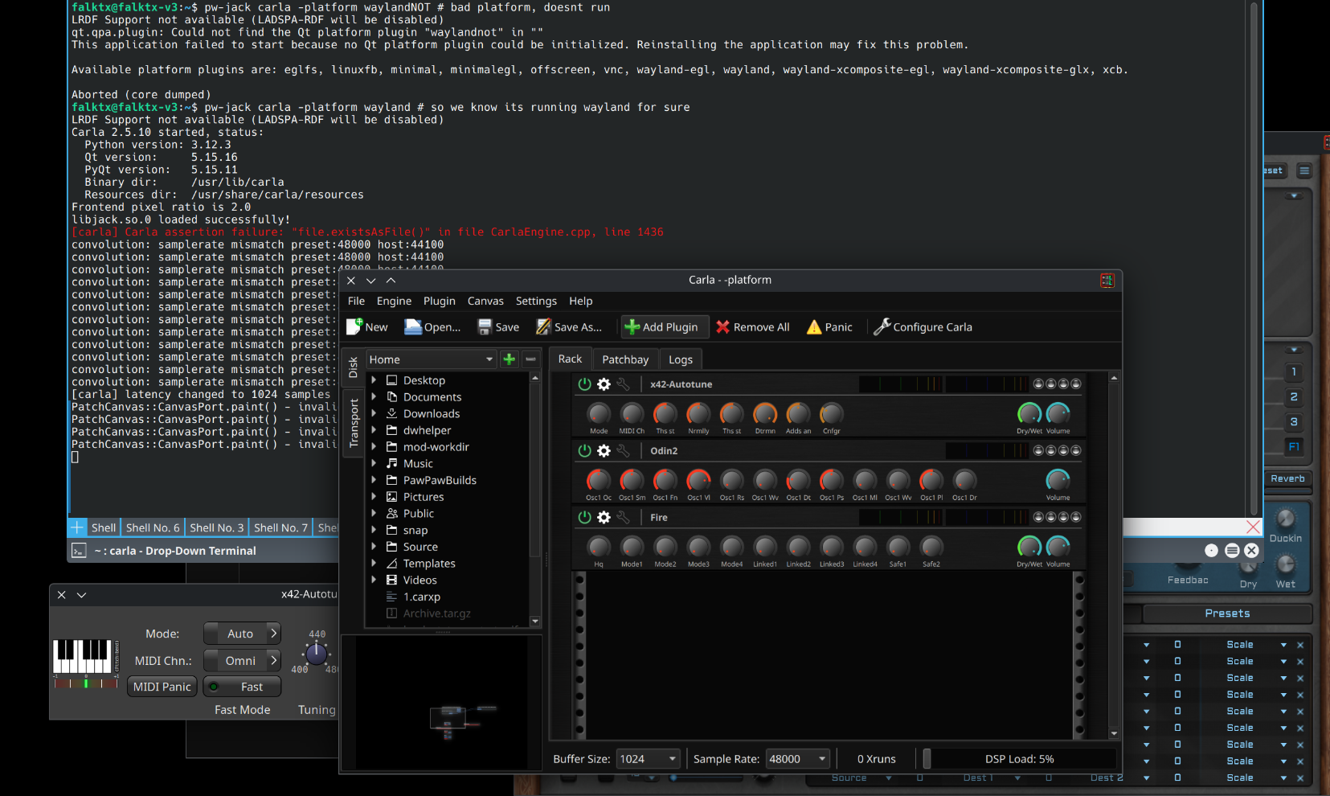Click the Panic warning icon

click(x=814, y=326)
